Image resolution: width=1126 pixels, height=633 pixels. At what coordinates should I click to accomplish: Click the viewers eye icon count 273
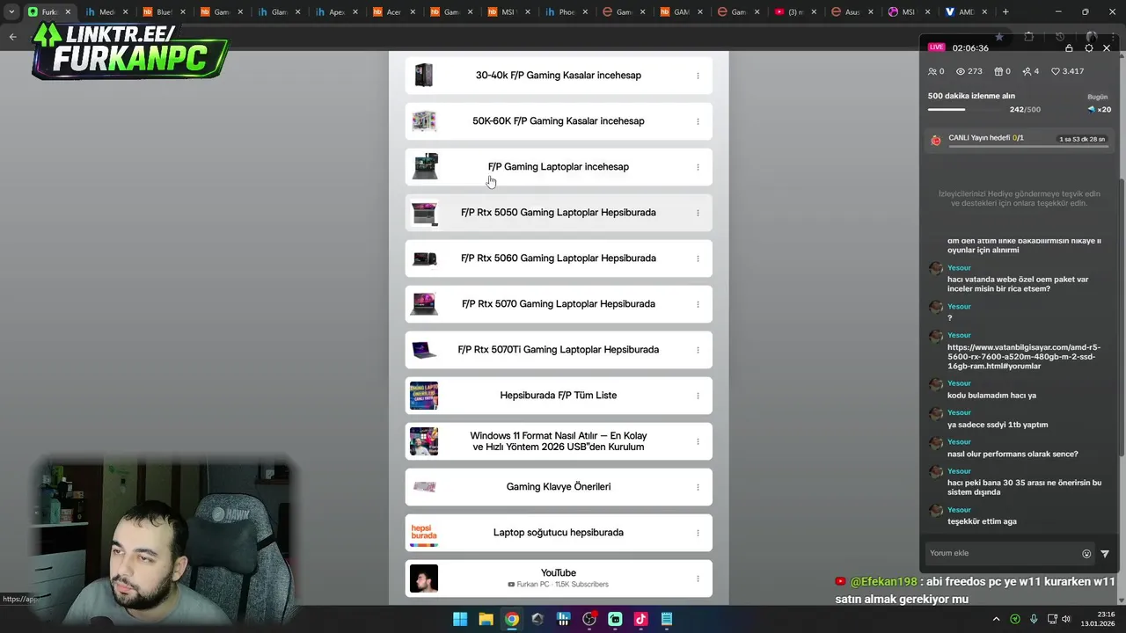click(x=961, y=71)
